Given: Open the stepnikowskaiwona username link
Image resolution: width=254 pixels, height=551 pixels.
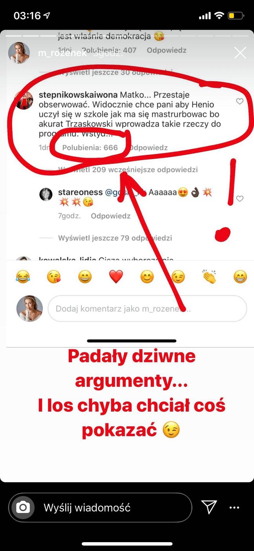Looking at the screenshot, I should tap(78, 95).
